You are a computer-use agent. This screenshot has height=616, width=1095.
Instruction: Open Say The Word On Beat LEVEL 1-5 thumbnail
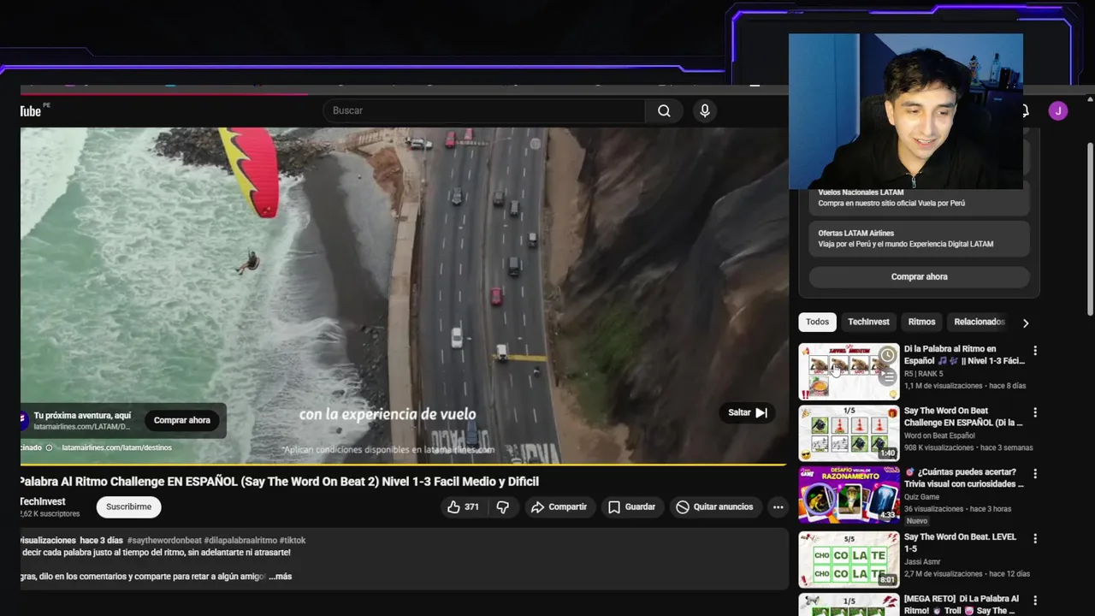849,560
